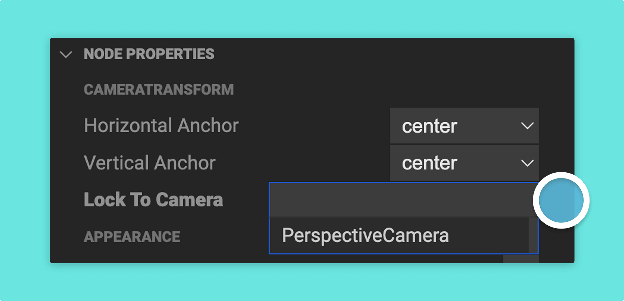624x301 pixels.
Task: Click the APPEARANCE section header
Action: pyautogui.click(x=132, y=237)
